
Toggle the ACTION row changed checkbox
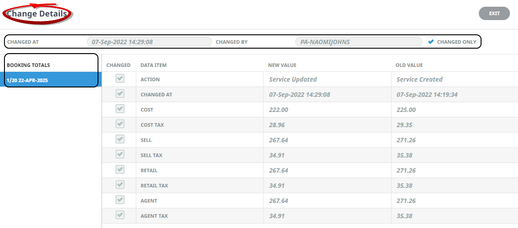point(120,79)
